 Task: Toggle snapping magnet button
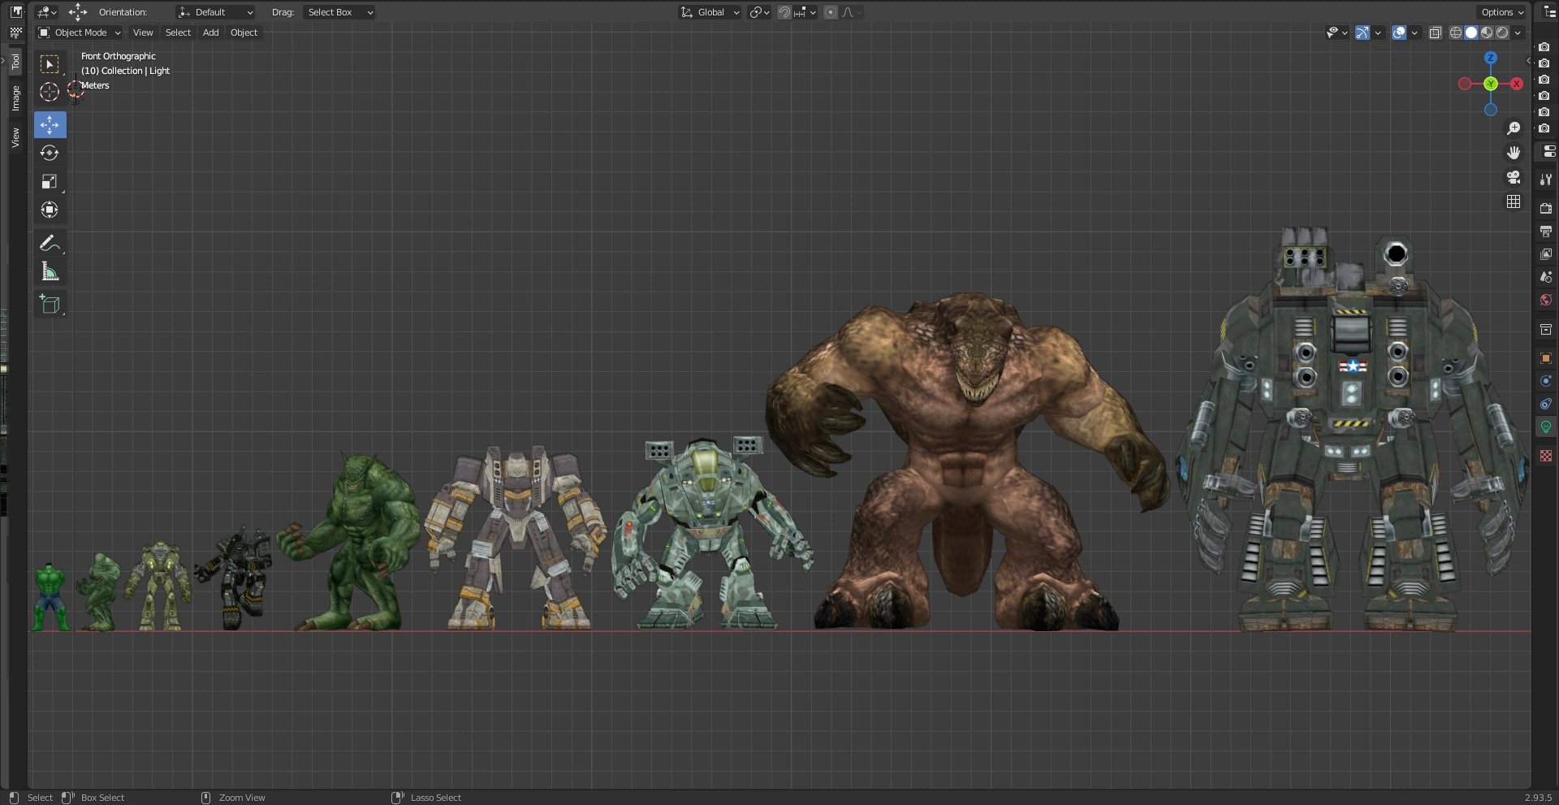pos(784,12)
